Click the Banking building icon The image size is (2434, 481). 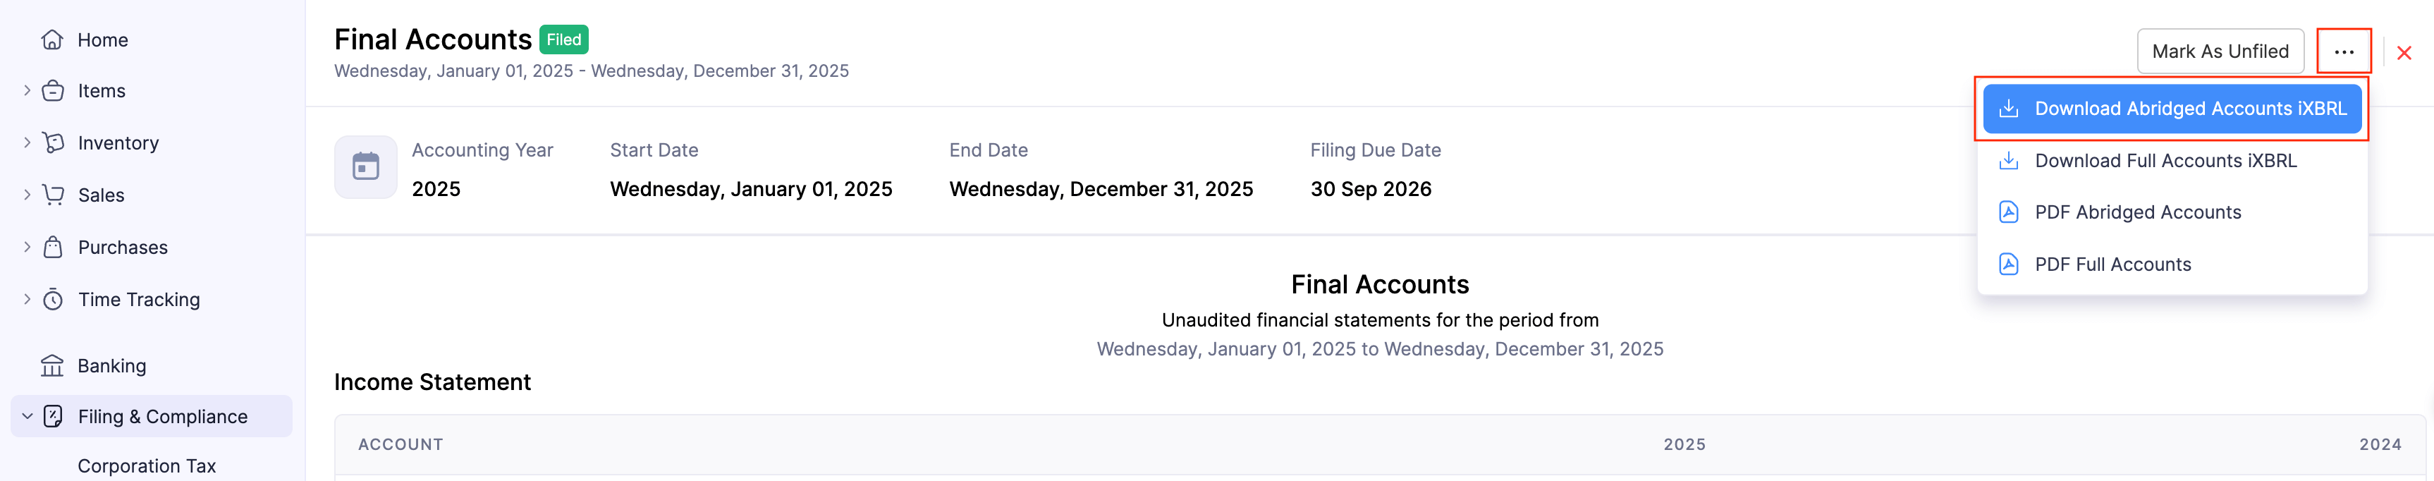[52, 366]
